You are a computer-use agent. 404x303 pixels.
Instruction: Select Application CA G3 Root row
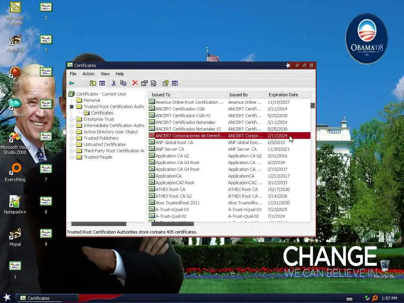pos(229,162)
